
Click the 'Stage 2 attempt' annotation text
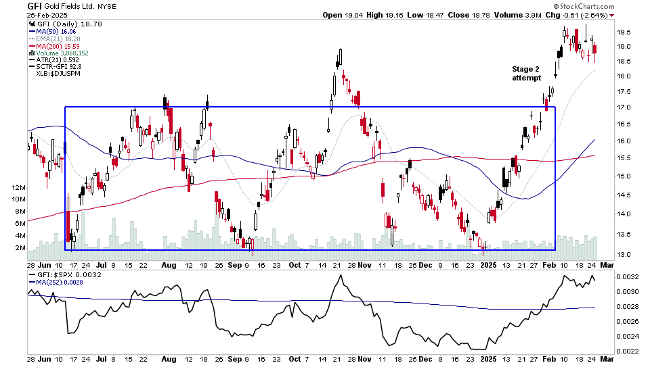click(x=526, y=74)
